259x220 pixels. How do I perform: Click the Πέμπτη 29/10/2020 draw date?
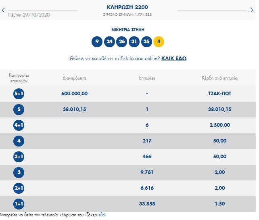point(29,15)
